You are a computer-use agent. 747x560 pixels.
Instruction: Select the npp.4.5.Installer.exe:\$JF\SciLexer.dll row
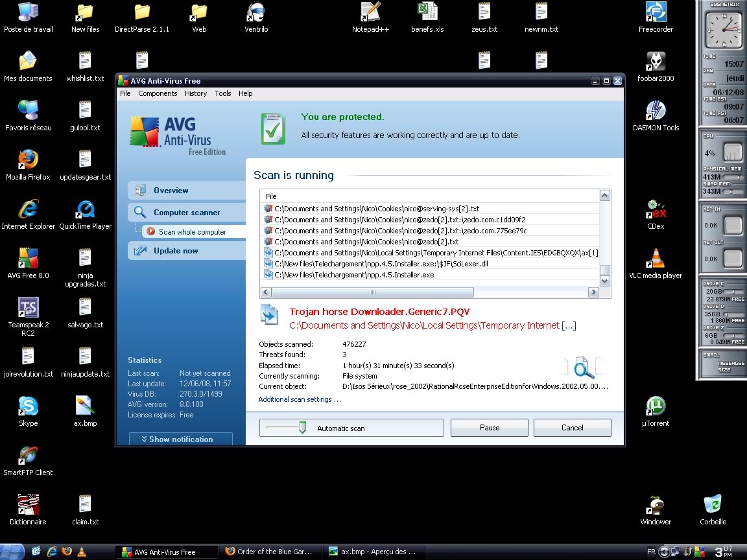[x=431, y=264]
